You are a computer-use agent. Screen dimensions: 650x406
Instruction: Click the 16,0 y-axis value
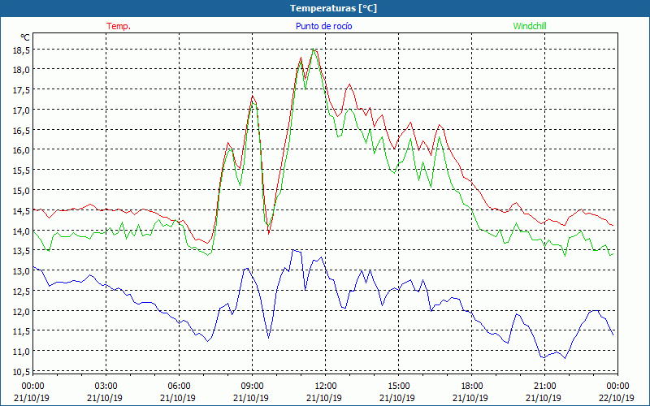23,150
